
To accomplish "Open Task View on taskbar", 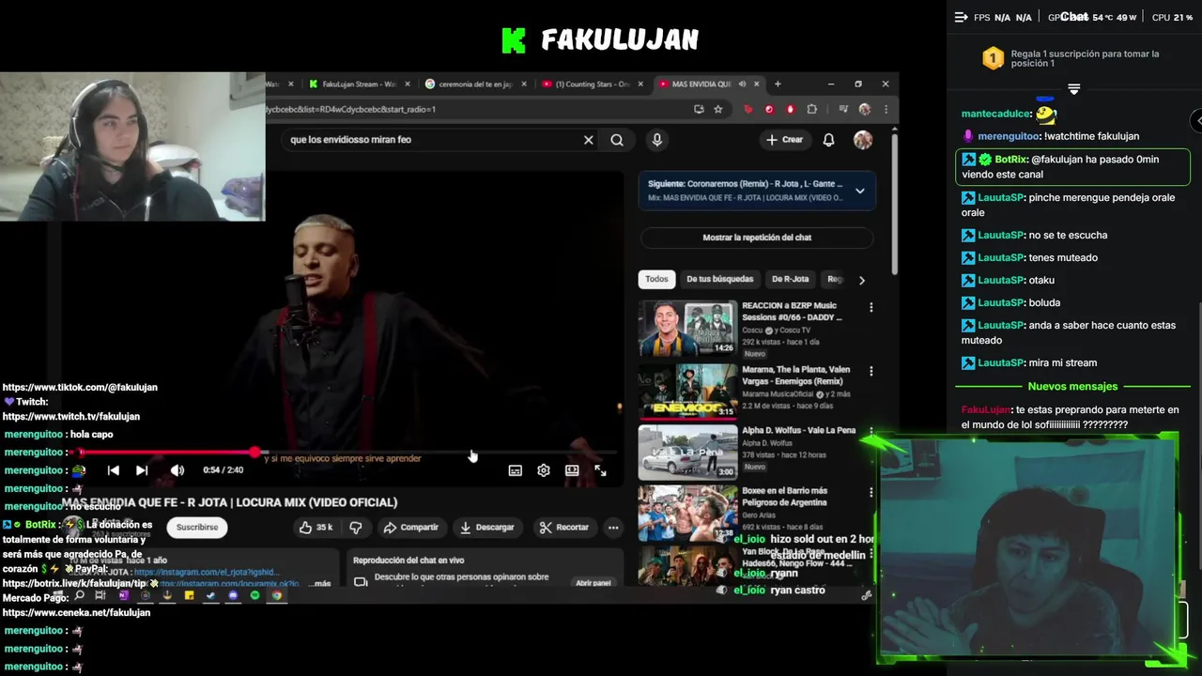I will (100, 595).
